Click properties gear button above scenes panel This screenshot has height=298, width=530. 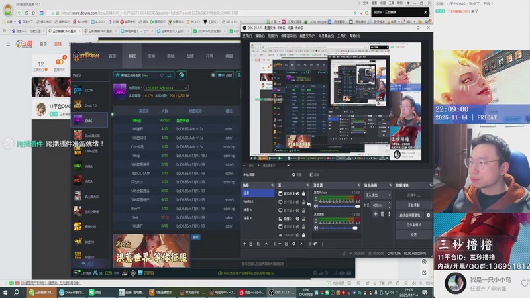click(x=297, y=175)
